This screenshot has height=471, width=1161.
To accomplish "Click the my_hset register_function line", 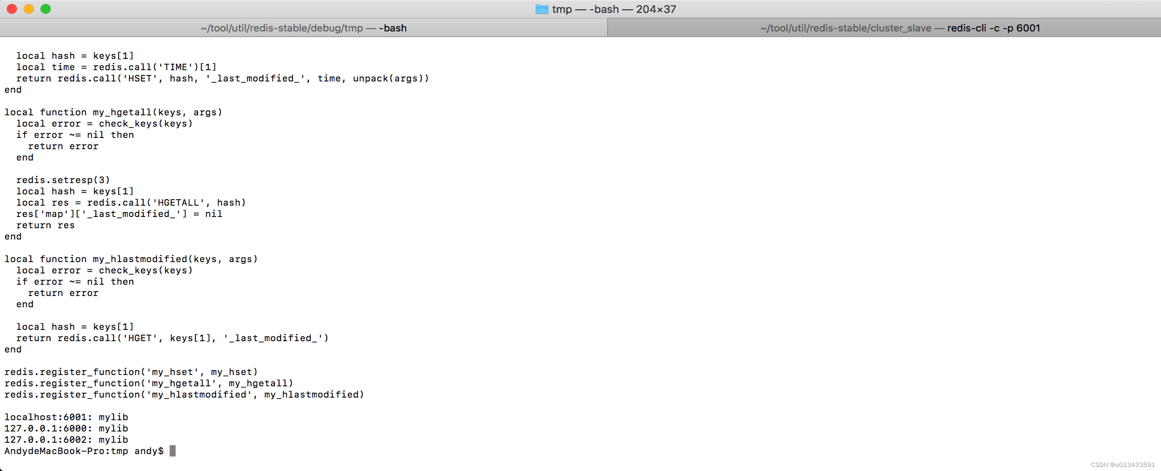I will [x=131, y=372].
